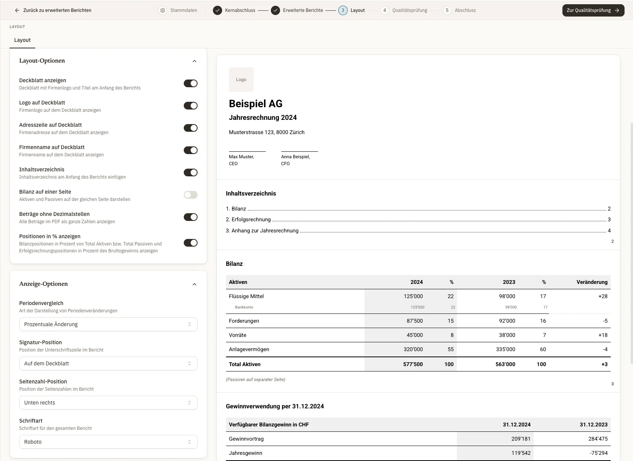Screen dimensions: 633x461
Task: Open the Periodenvergleich dropdown
Action: pos(108,324)
